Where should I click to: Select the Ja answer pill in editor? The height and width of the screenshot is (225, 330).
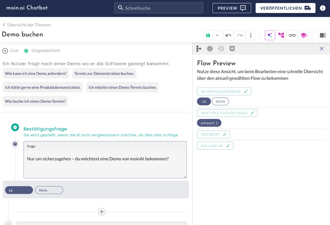click(19, 190)
